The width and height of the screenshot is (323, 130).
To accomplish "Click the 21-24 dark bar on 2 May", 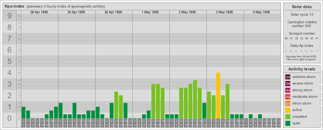I will coord(204,110).
